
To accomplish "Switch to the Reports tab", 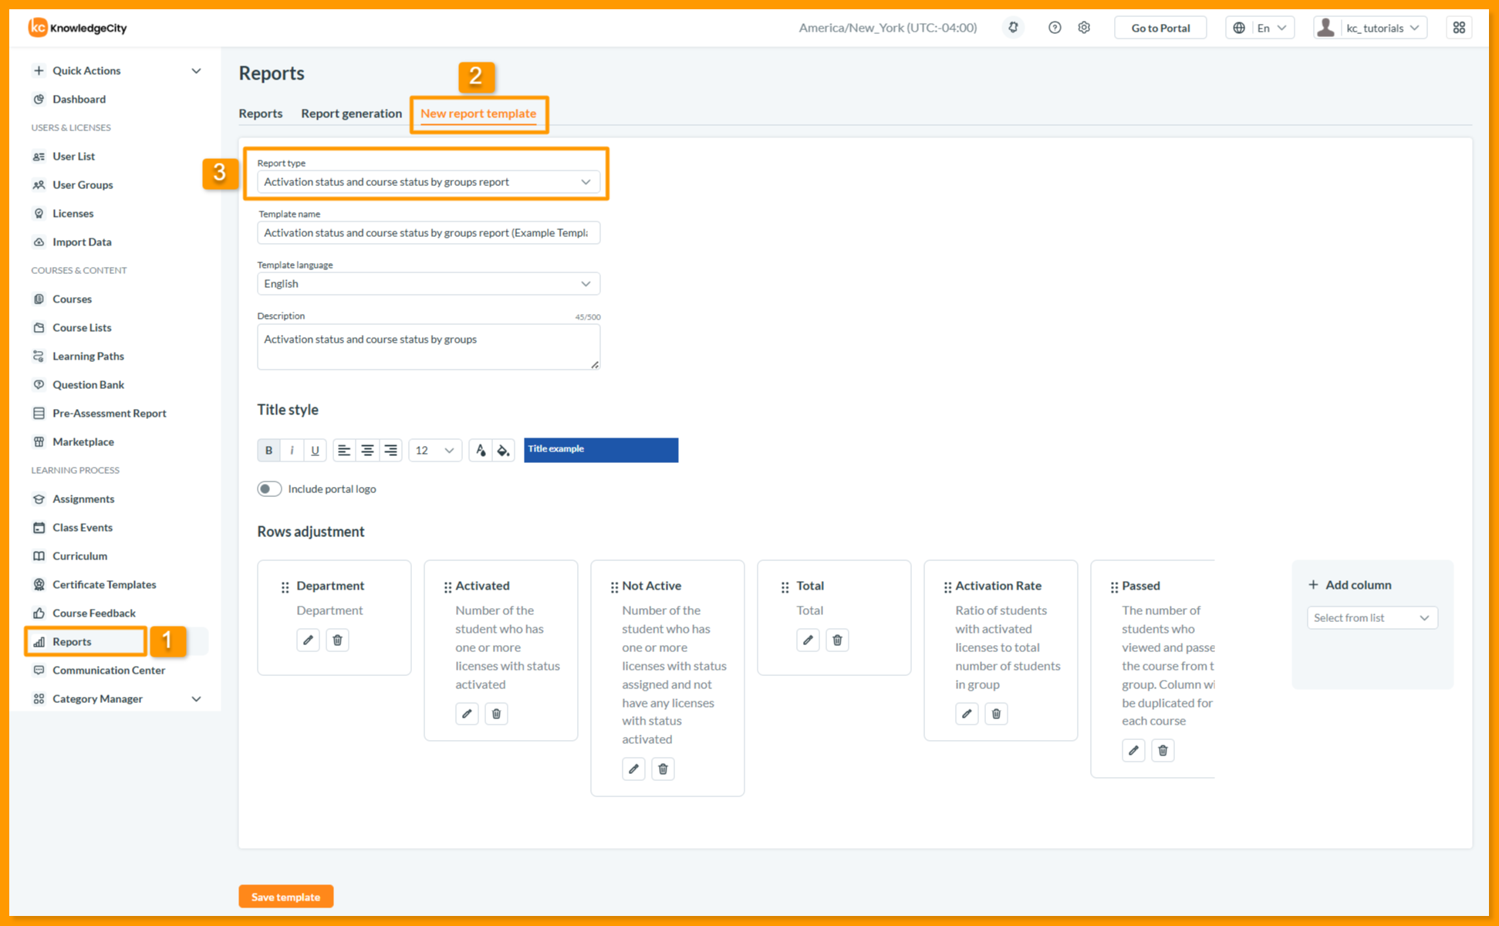I will (x=260, y=113).
